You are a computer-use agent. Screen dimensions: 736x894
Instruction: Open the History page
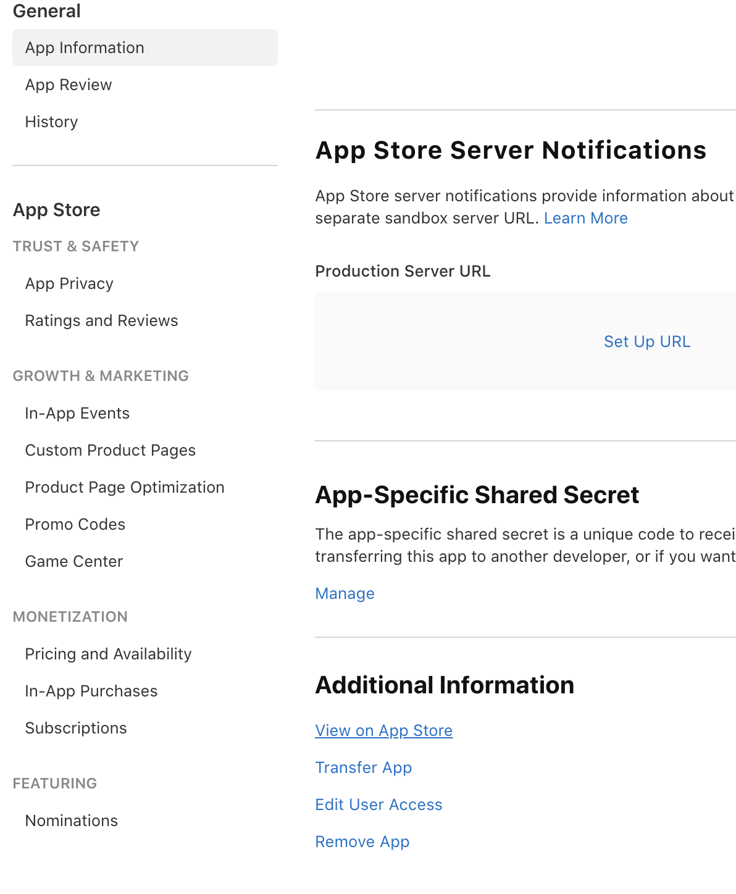(x=51, y=122)
